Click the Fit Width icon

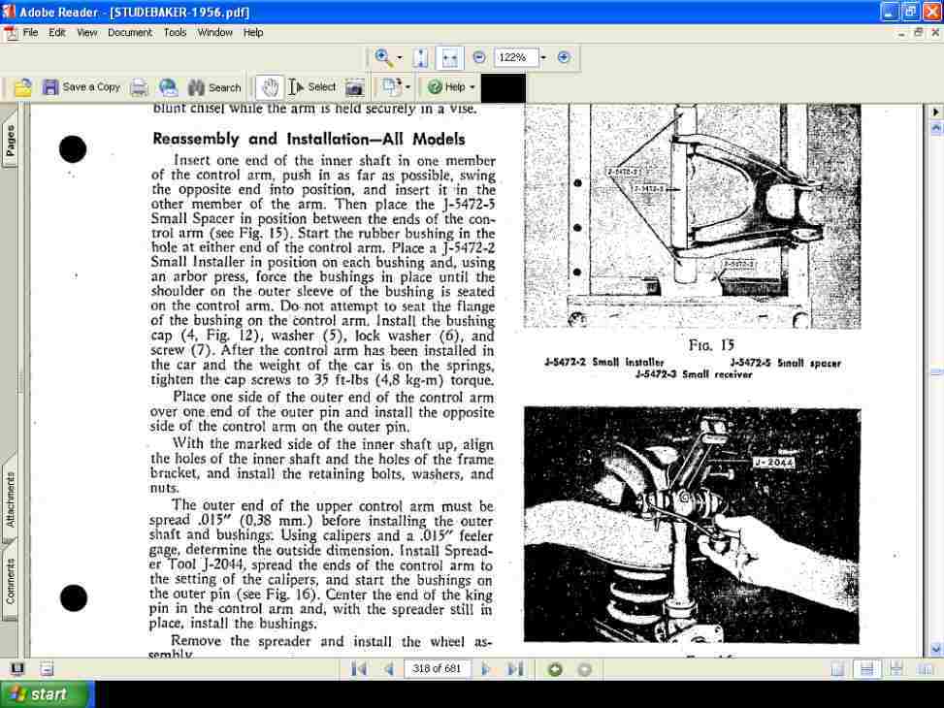tap(449, 58)
